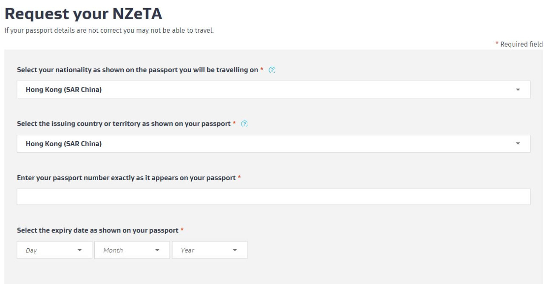The width and height of the screenshot is (544, 284).
Task: Click the arrow in the Day selector
Action: point(79,250)
